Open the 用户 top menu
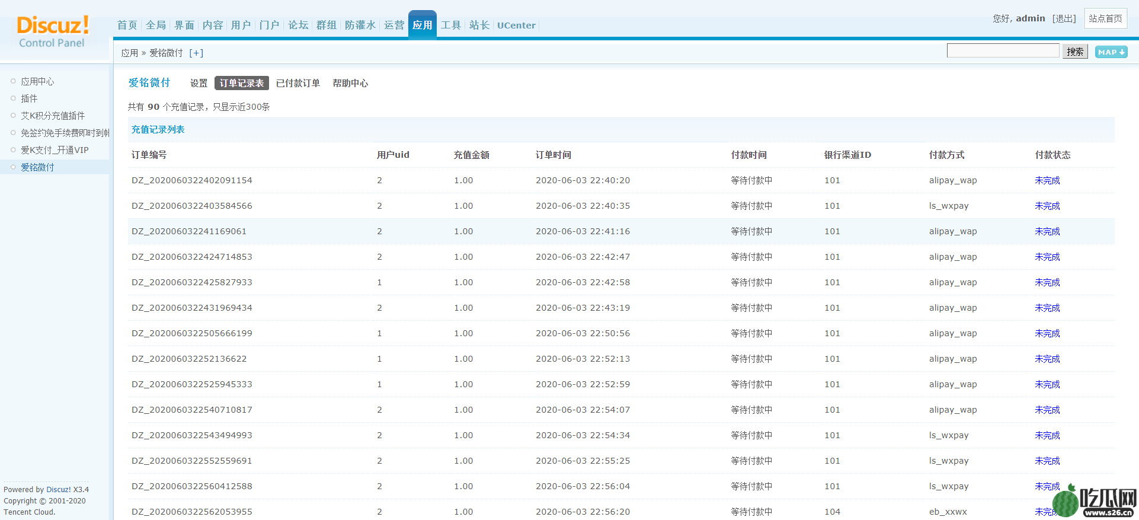Image resolution: width=1139 pixels, height=520 pixels. coord(241,25)
